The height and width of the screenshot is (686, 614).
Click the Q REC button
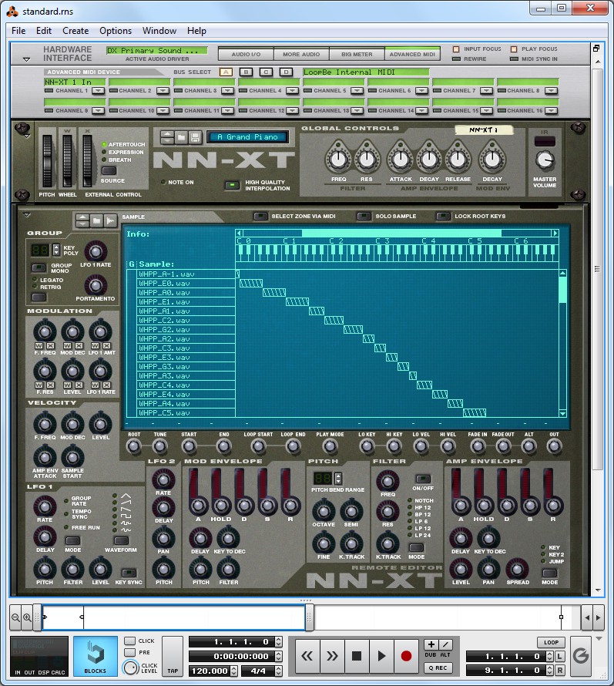438,668
